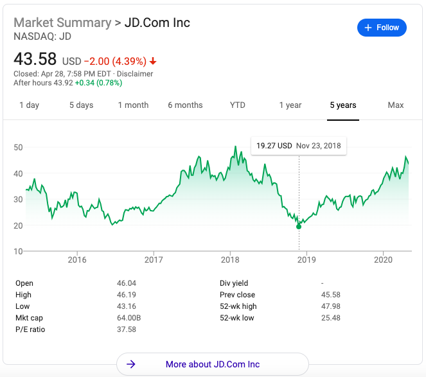This screenshot has height=377, width=426.
Task: Click the green data point on chart
Action: click(x=299, y=227)
